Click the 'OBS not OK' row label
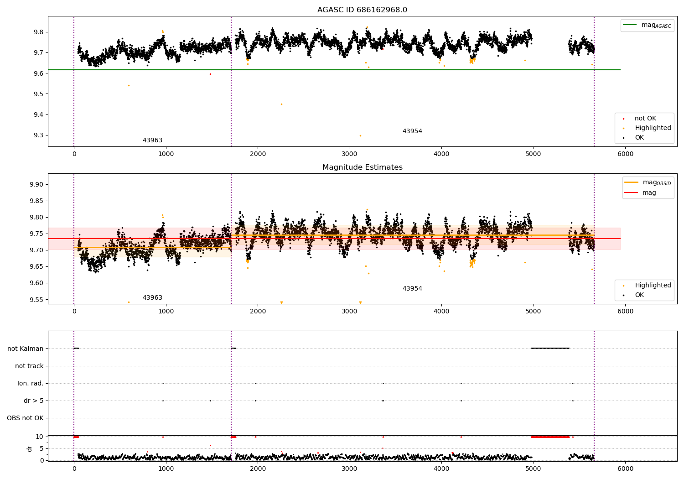 (26, 418)
